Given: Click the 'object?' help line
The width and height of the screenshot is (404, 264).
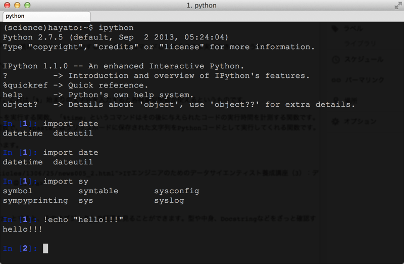Looking at the screenshot, I should tap(179, 105).
